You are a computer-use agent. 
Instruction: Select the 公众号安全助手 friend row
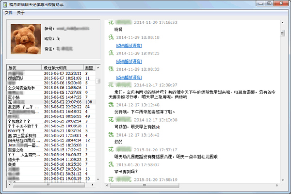click(21, 88)
